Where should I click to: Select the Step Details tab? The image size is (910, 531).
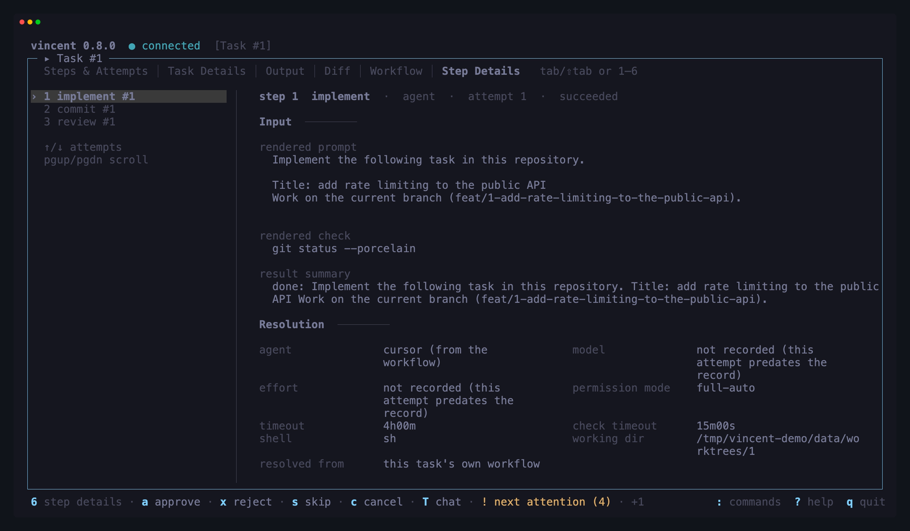tap(481, 71)
